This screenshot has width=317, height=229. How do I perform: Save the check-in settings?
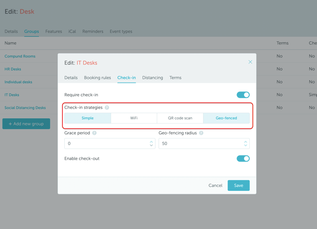(238, 186)
